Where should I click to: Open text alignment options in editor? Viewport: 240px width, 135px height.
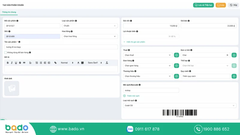click(30, 63)
